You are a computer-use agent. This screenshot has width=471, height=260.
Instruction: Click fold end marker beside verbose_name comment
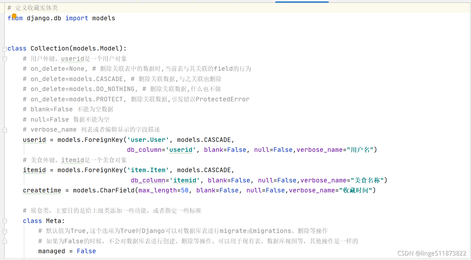(4, 130)
